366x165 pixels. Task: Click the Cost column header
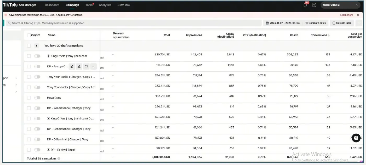coord(167,35)
